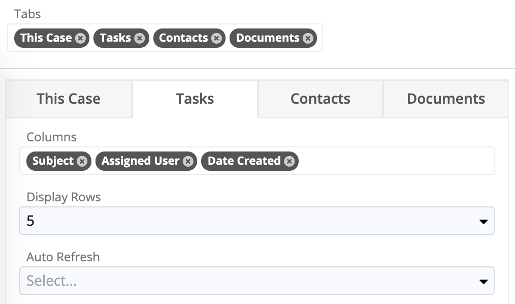
Task: Click the Assigned User tag label
Action: pyautogui.click(x=140, y=161)
